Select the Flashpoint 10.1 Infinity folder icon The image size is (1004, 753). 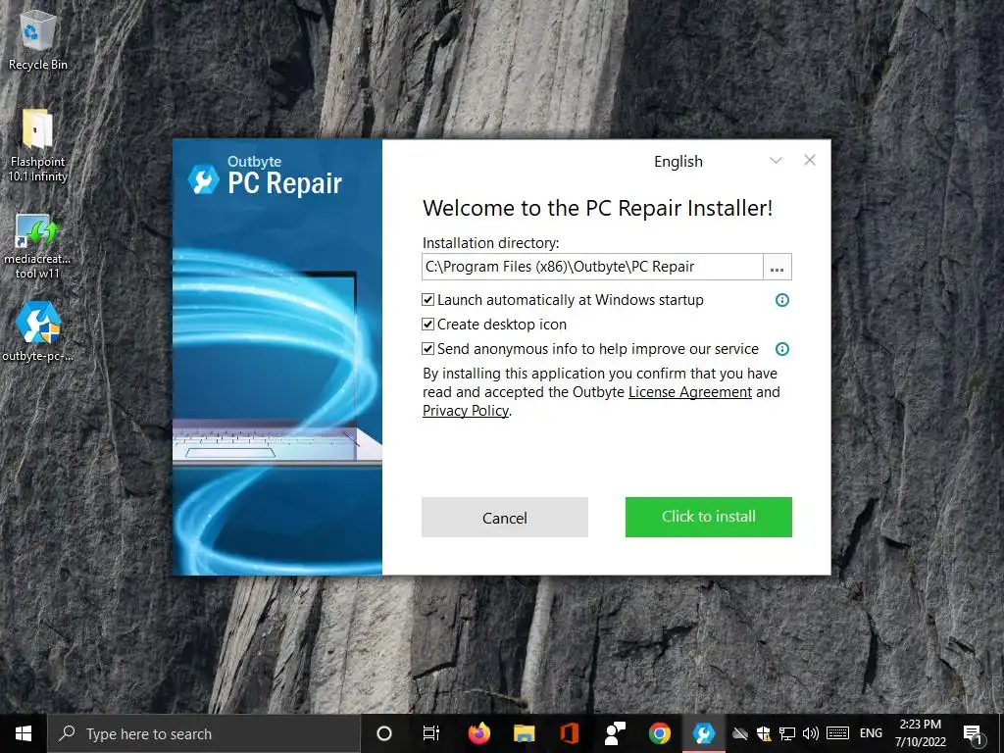37,146
